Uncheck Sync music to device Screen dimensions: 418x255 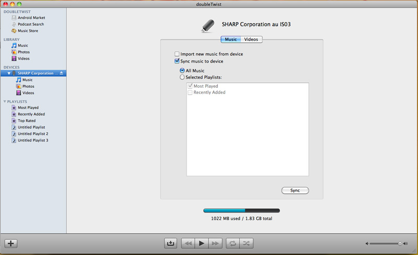(177, 61)
